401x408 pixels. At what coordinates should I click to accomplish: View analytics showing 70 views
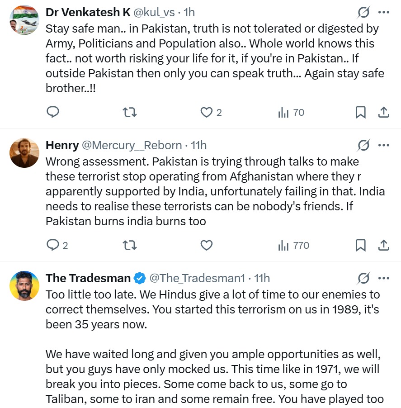[291, 112]
